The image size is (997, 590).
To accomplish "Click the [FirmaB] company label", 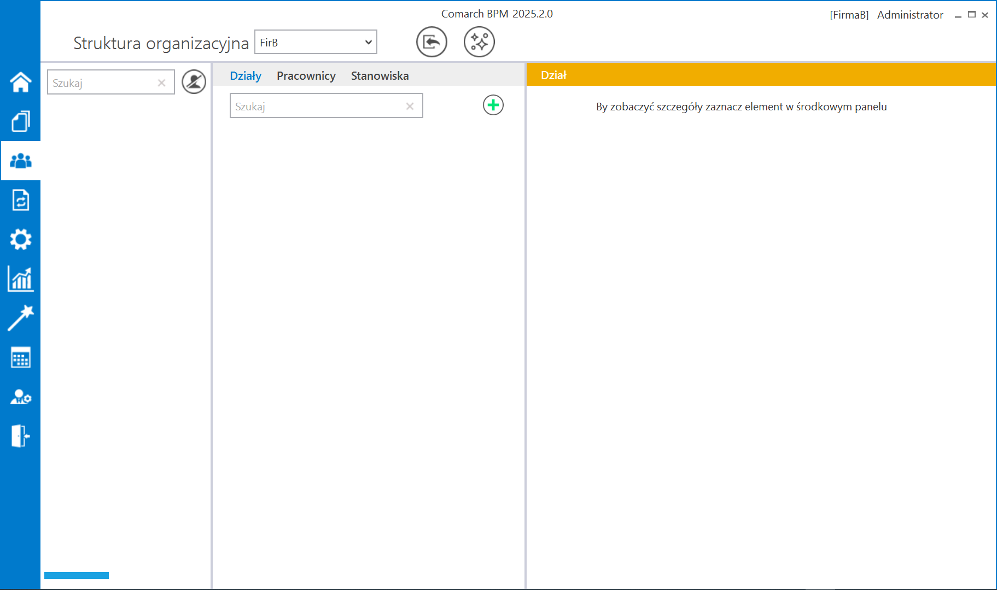I will coord(849,15).
